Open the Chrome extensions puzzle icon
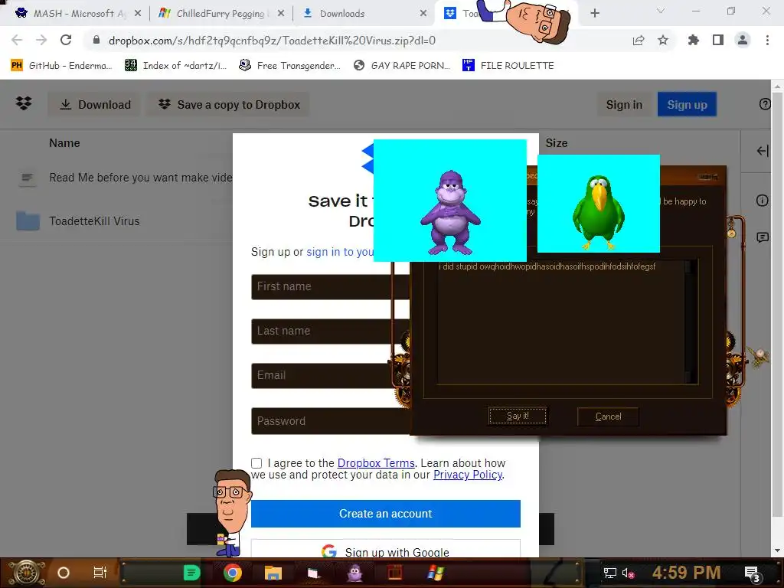The width and height of the screenshot is (784, 588). point(694,40)
